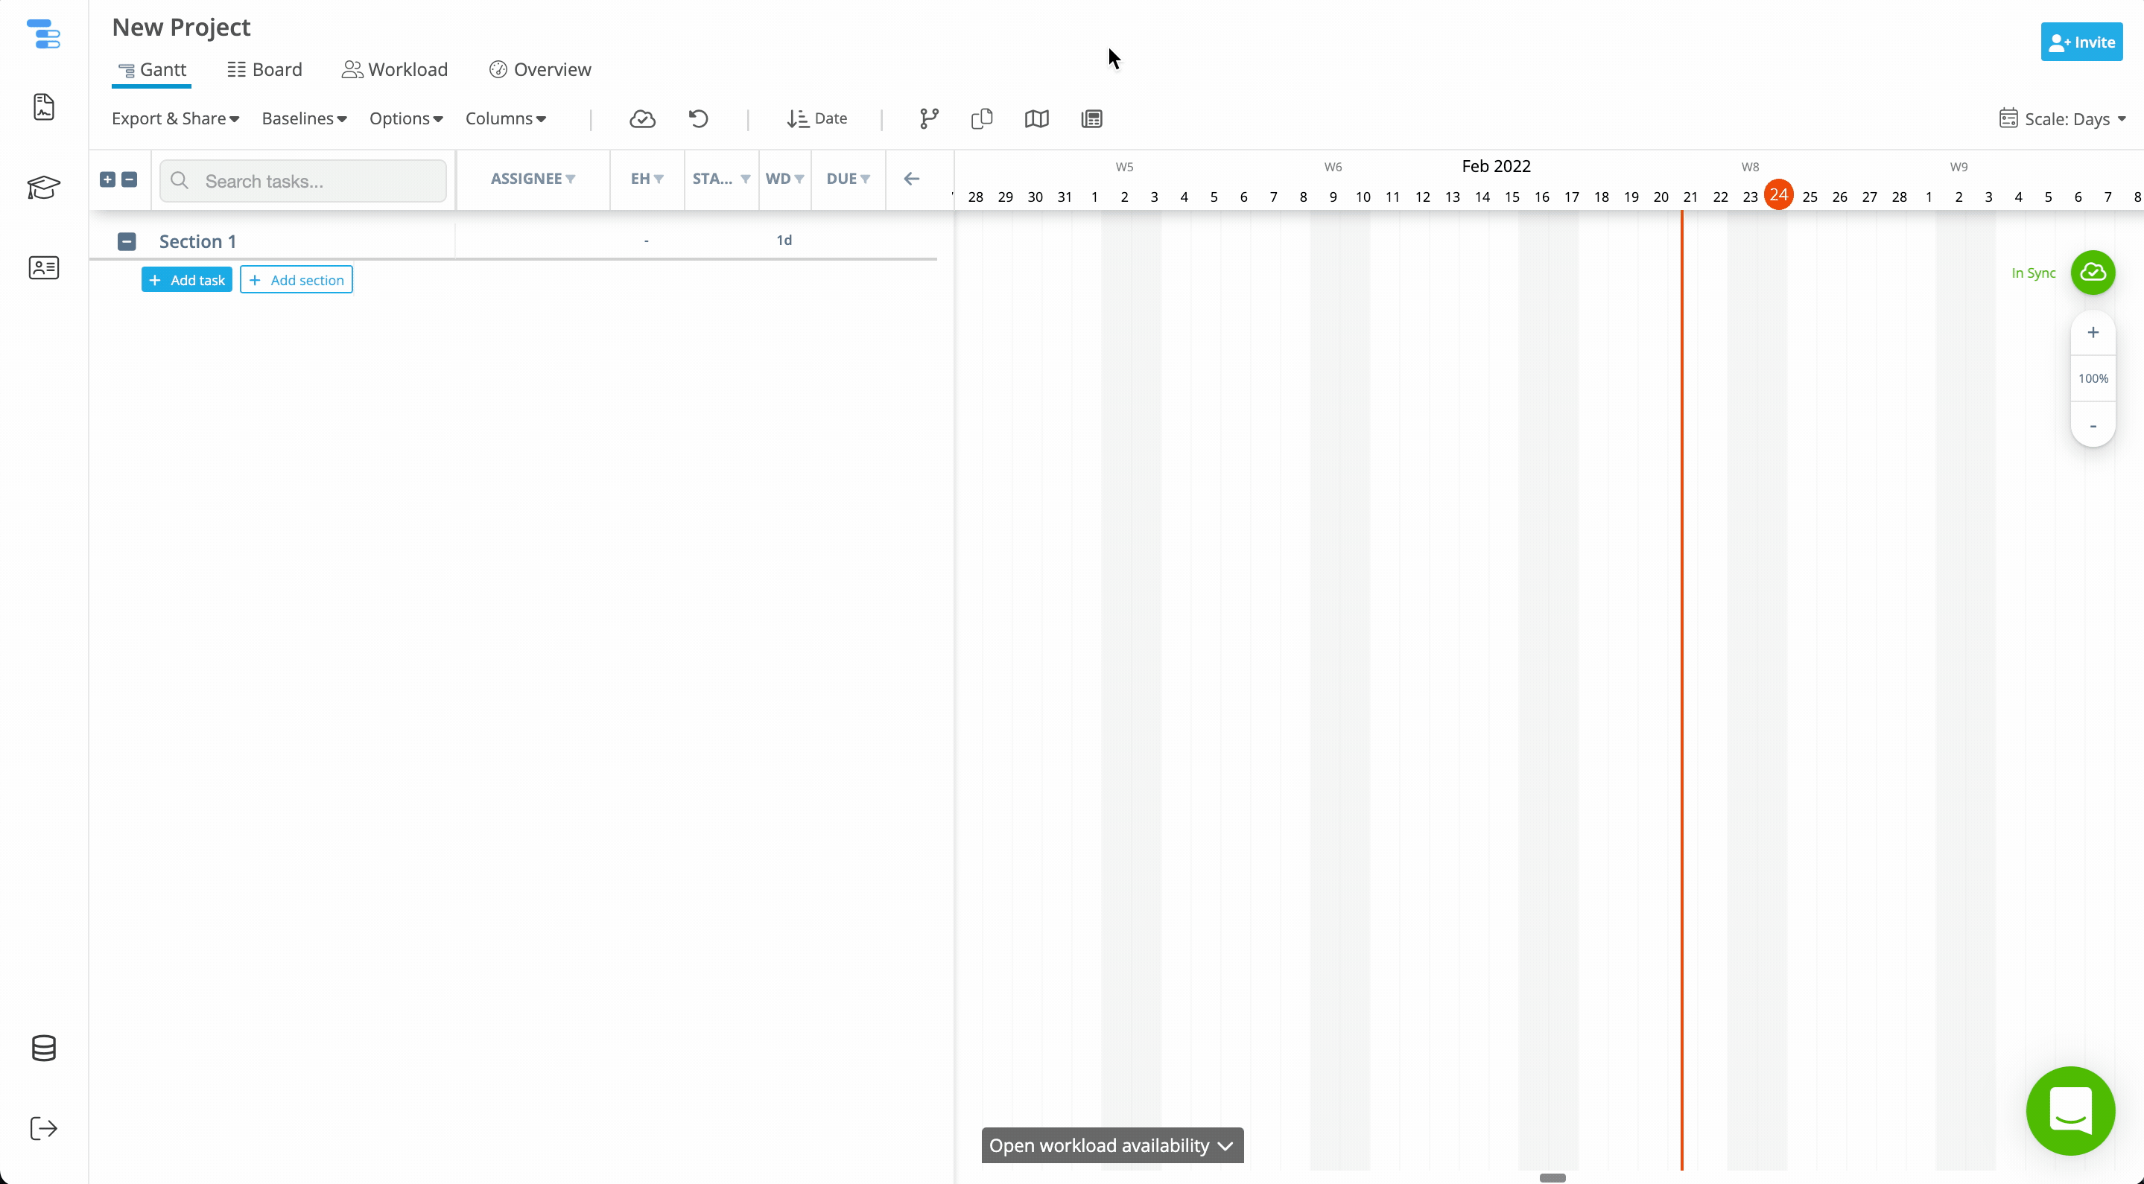Switch to the Board tab
The image size is (2144, 1184).
click(x=264, y=69)
